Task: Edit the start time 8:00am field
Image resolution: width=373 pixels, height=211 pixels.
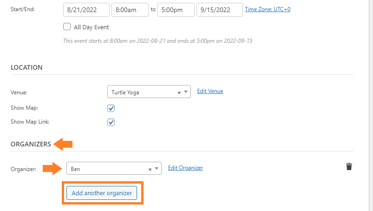Action: click(x=130, y=10)
